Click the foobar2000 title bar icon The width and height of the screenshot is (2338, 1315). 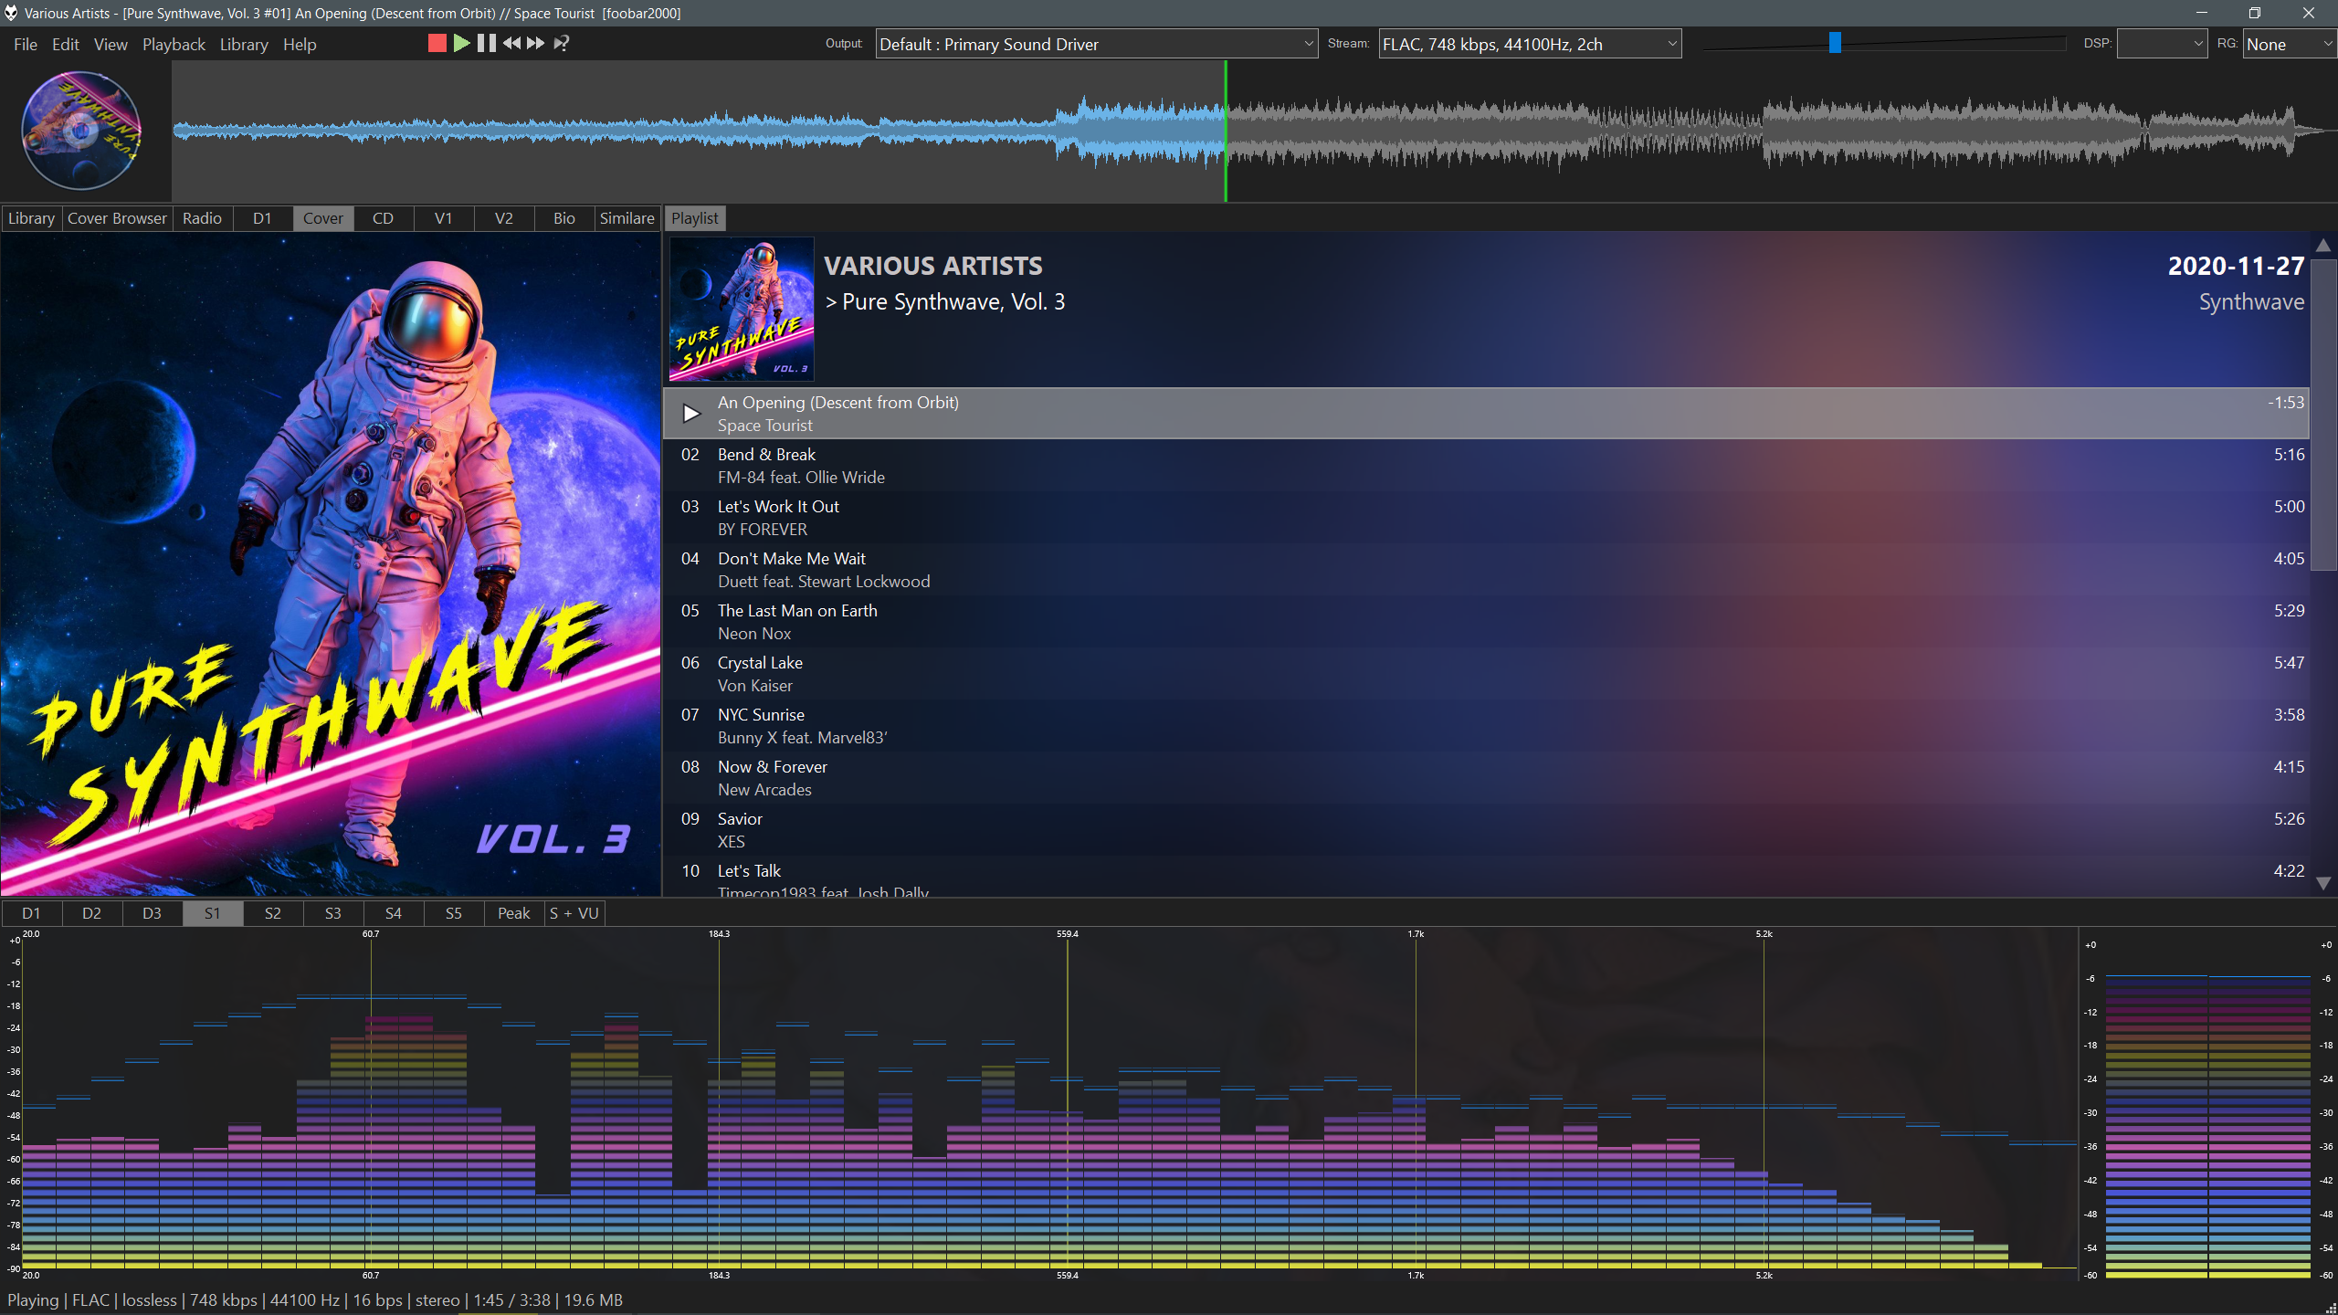click(x=11, y=13)
